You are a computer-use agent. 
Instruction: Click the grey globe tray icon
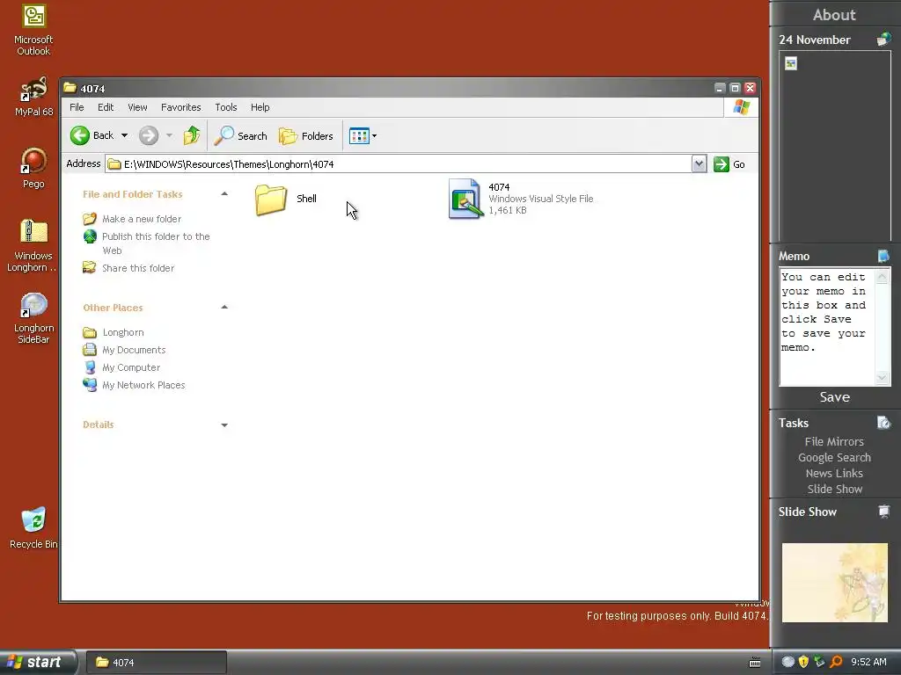[788, 662]
